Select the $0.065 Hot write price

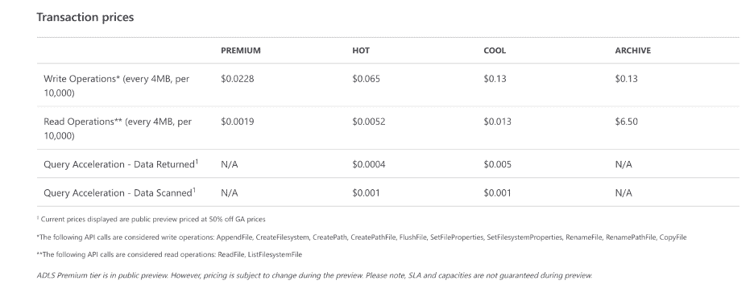click(366, 79)
